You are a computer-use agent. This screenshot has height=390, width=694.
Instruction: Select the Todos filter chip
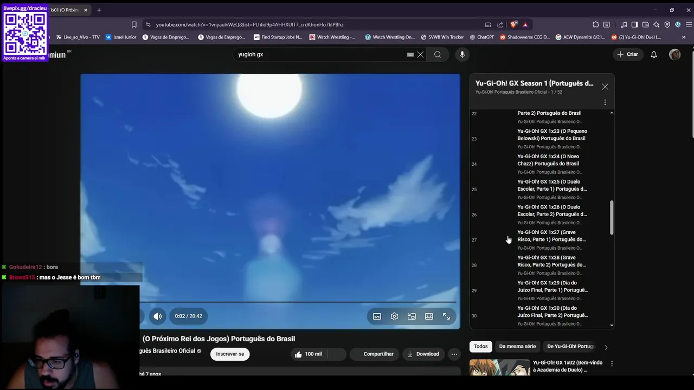(481, 347)
